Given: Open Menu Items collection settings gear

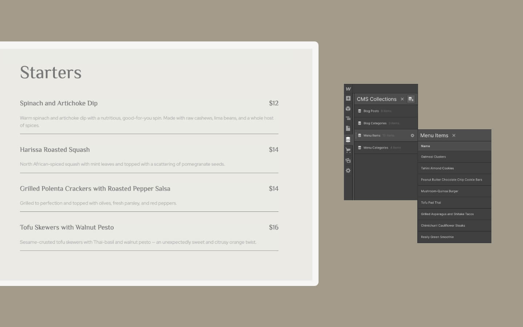Looking at the screenshot, I should (x=412, y=136).
